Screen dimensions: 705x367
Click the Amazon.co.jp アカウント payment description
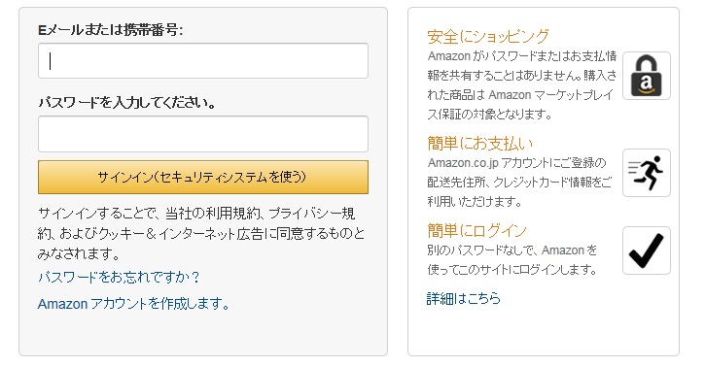(519, 183)
